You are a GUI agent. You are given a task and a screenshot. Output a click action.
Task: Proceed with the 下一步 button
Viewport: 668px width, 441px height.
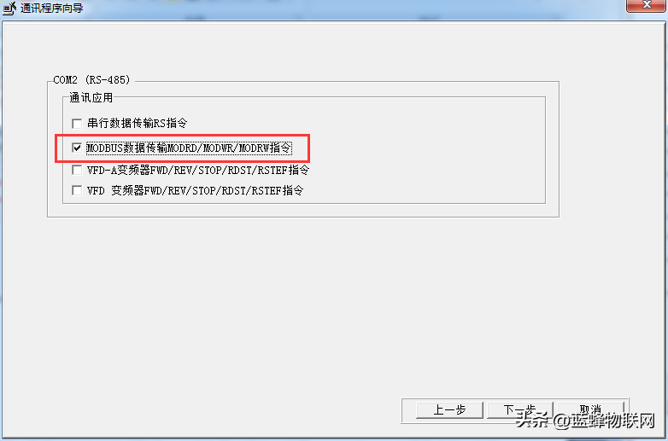click(519, 410)
